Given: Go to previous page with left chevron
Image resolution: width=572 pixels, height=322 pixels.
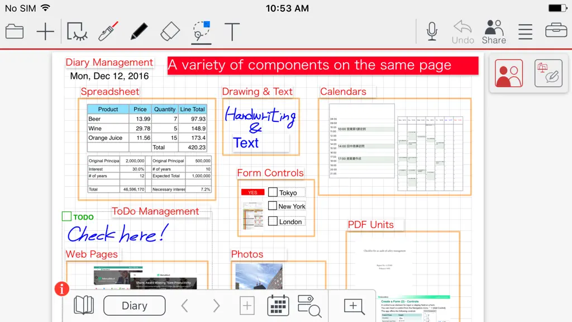Looking at the screenshot, I should (x=184, y=306).
